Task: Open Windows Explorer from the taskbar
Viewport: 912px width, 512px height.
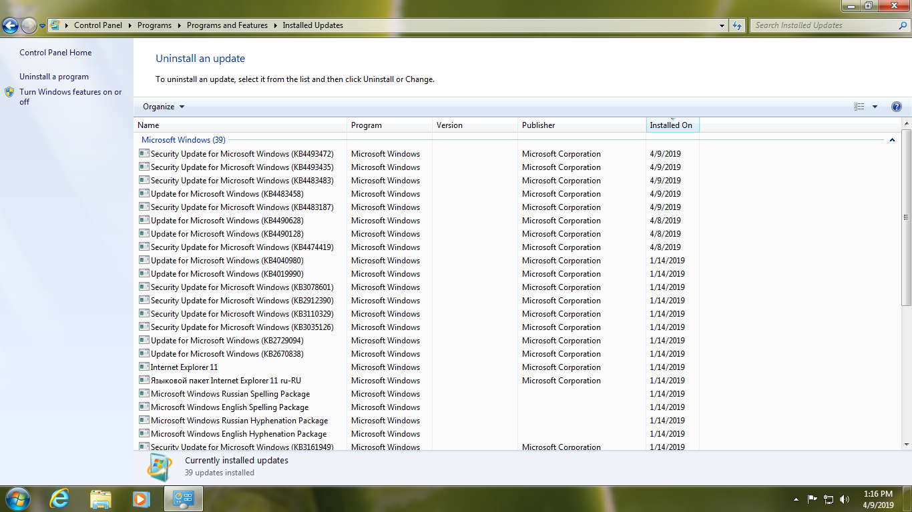Action: (x=101, y=499)
